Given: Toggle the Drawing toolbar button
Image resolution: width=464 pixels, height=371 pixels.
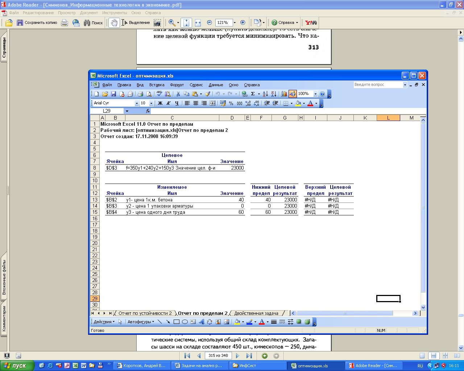Looking at the screenshot, I should (293, 94).
